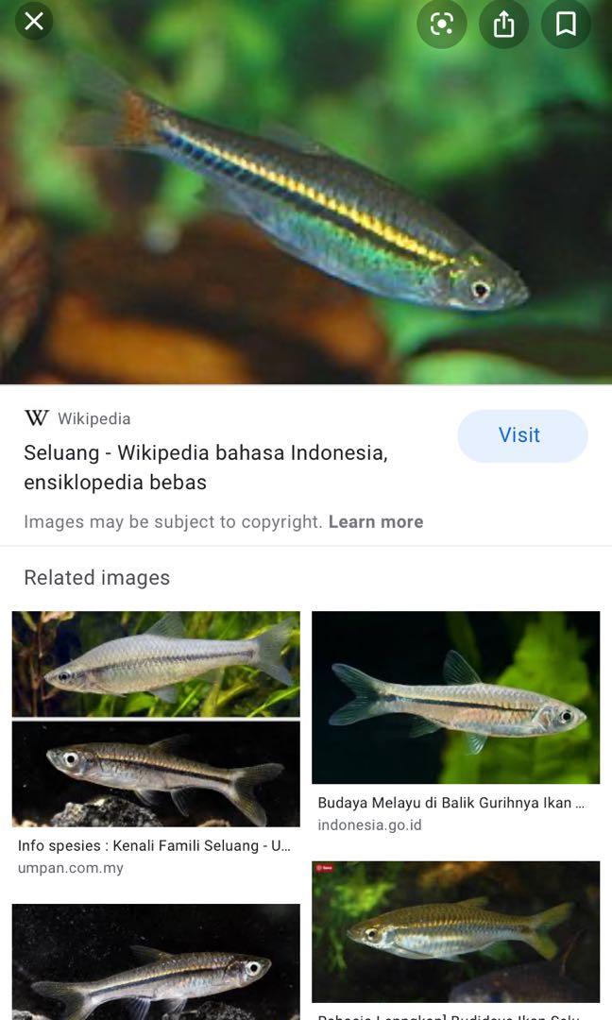
Task: Open the dark-background fish thumbnail below it
Action: [x=156, y=773]
